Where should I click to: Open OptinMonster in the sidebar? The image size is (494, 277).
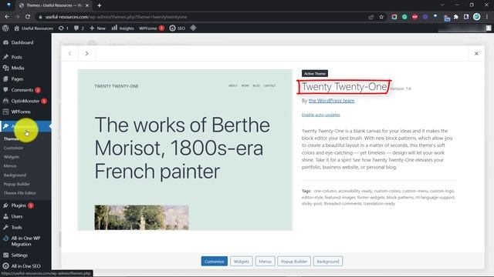(x=25, y=101)
